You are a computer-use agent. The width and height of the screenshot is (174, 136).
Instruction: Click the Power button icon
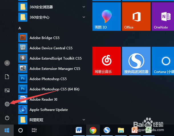[x=7, y=118]
